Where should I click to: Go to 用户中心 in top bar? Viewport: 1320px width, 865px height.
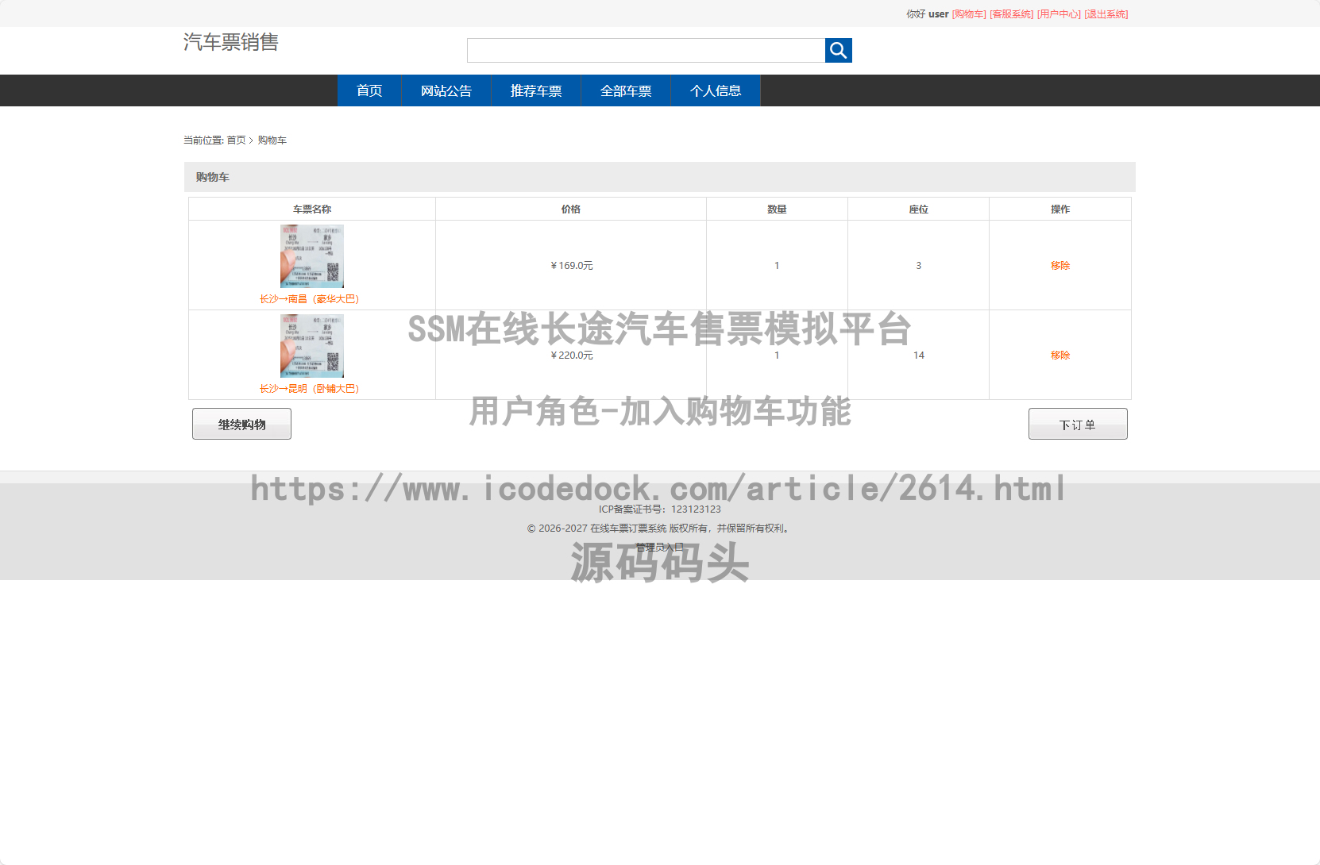(x=1059, y=14)
